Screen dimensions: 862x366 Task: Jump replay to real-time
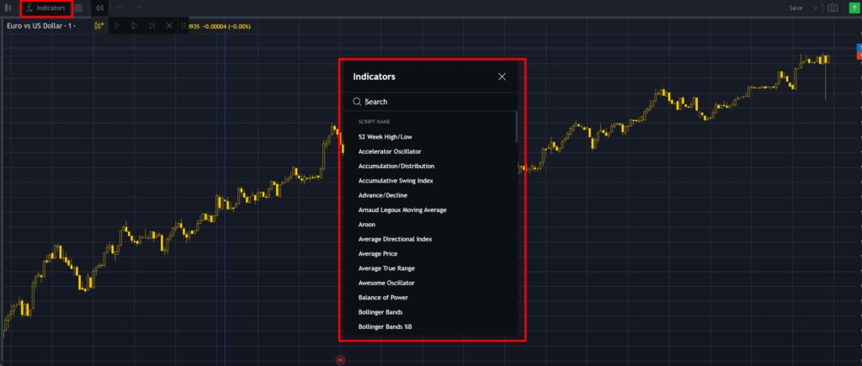coord(152,25)
